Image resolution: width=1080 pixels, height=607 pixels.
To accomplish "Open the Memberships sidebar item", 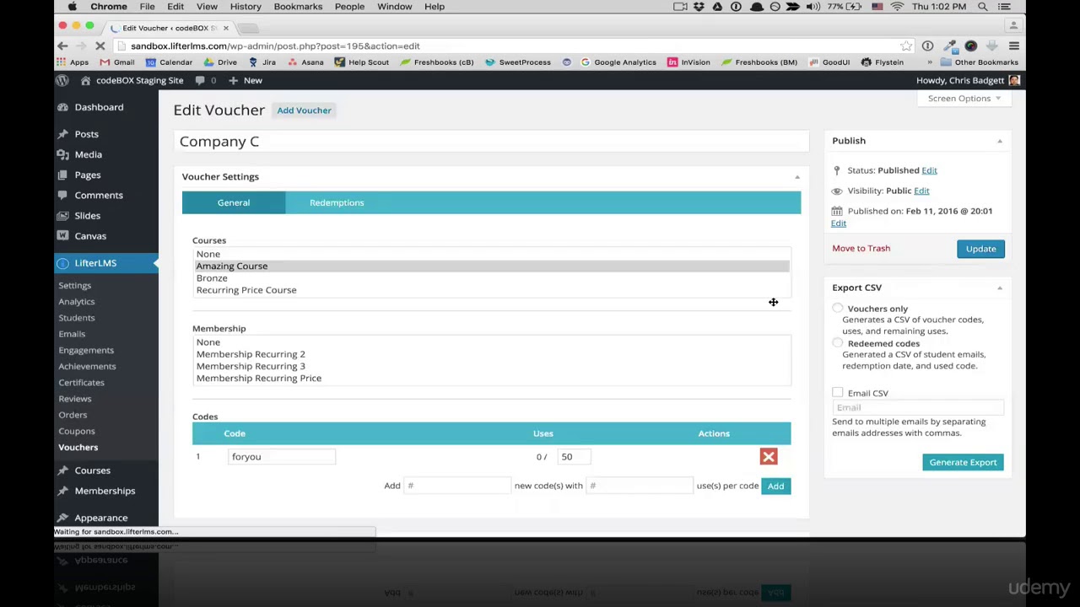I will point(105,491).
